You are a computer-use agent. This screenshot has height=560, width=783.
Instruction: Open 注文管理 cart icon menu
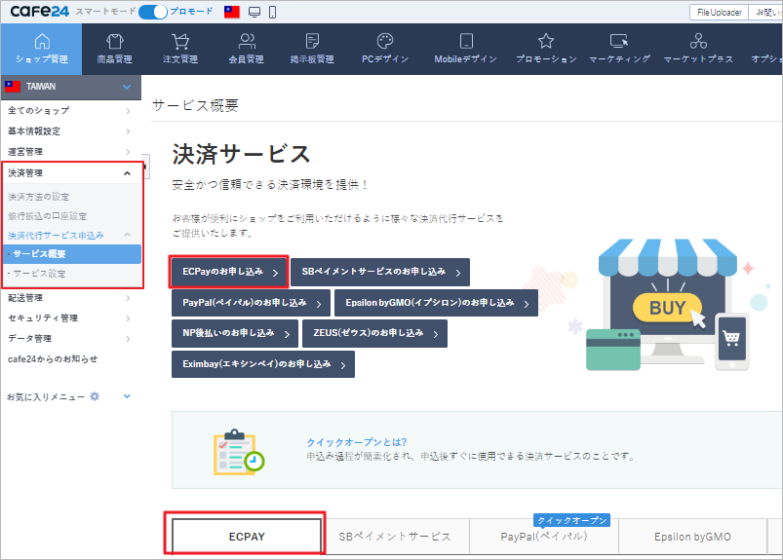tap(180, 41)
